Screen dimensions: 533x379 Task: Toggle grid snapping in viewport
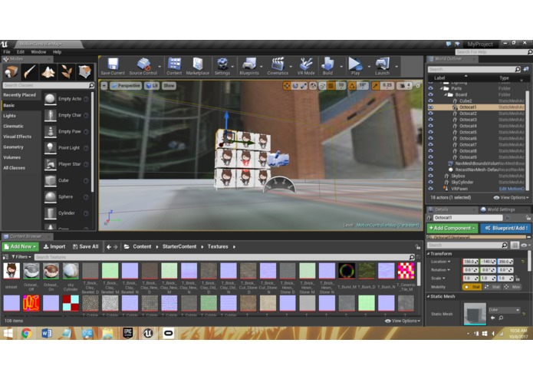pos(331,86)
